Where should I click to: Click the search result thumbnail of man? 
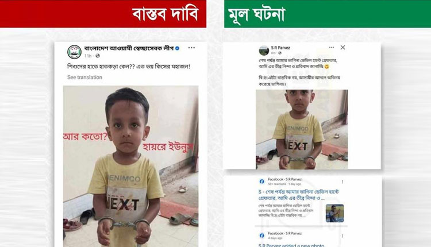(334, 213)
